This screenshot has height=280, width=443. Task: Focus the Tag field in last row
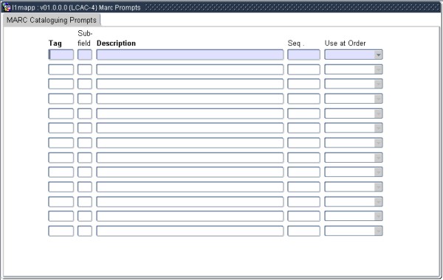pyautogui.click(x=61, y=231)
